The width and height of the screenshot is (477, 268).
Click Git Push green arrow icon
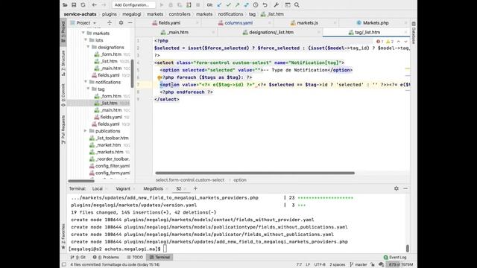237,5
